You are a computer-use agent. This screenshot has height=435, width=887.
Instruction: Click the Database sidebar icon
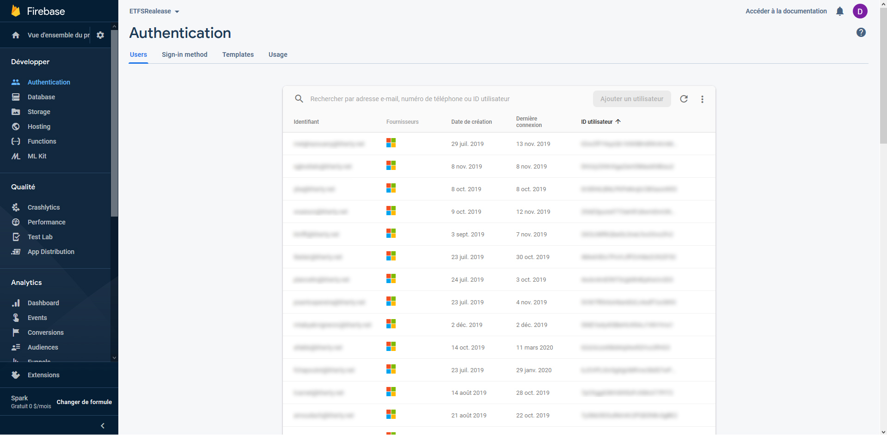pos(16,97)
